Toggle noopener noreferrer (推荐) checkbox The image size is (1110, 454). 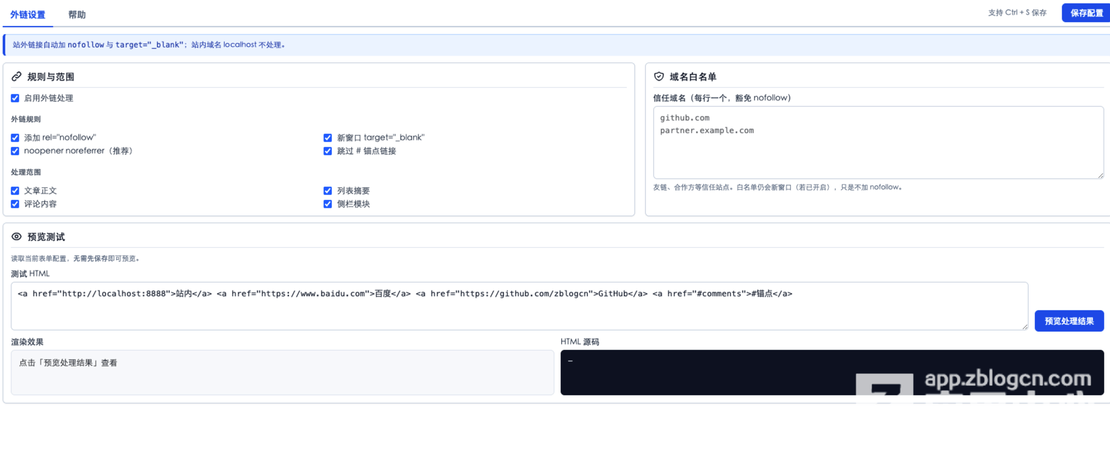(15, 151)
